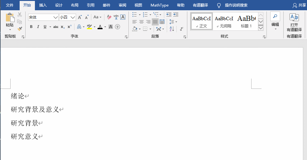The height and width of the screenshot is (160, 307).
Task: Click the borders icon
Action: [145, 29]
